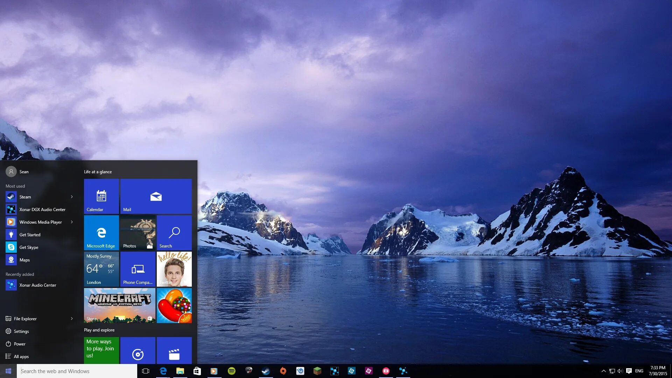The width and height of the screenshot is (672, 378).
Task: Open the Steam application
Action: click(x=25, y=197)
